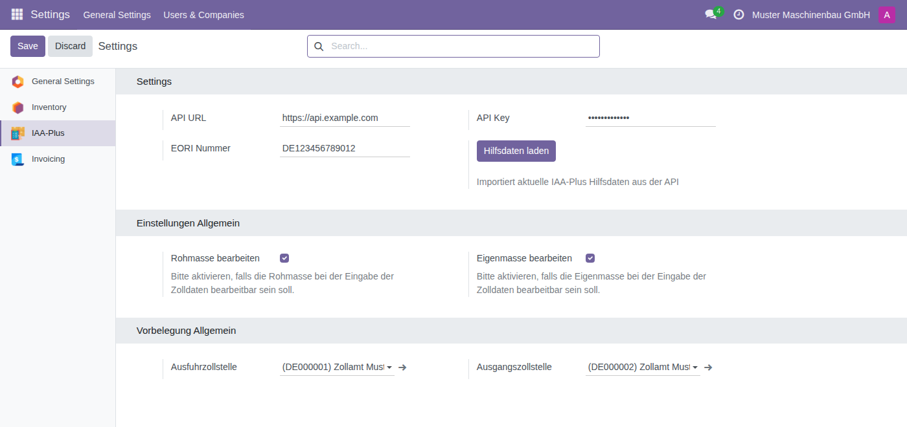907x427 pixels.
Task: Click the Vorbelegung Allgemein section heading
Action: pyautogui.click(x=186, y=331)
